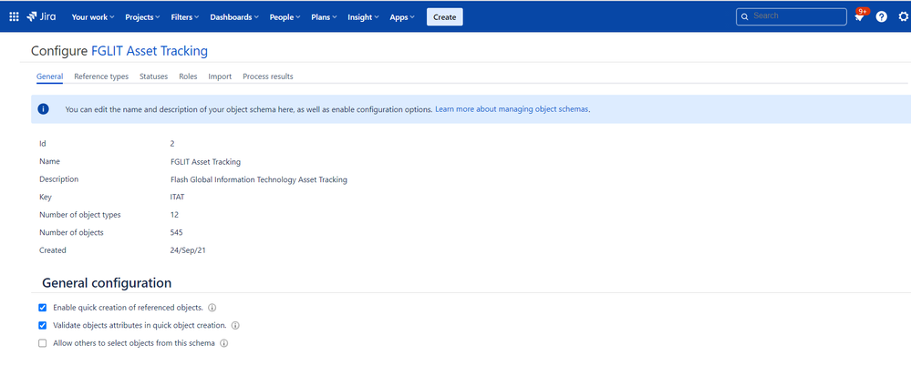
Task: Uncheck Validate objects attributes checkbox
Action: pos(43,325)
